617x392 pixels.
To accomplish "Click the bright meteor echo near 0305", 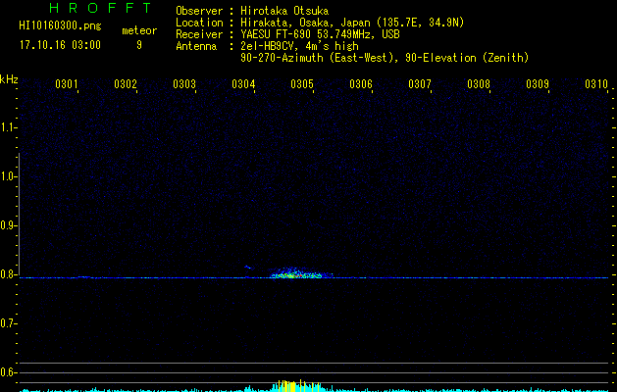I will (x=301, y=273).
